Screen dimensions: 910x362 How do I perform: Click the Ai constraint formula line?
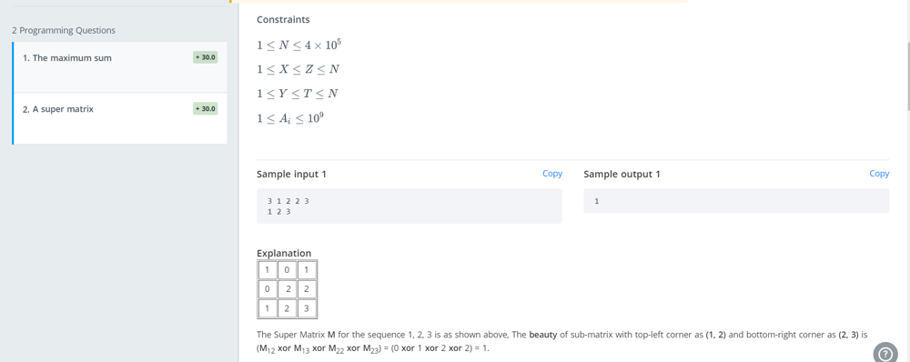290,118
